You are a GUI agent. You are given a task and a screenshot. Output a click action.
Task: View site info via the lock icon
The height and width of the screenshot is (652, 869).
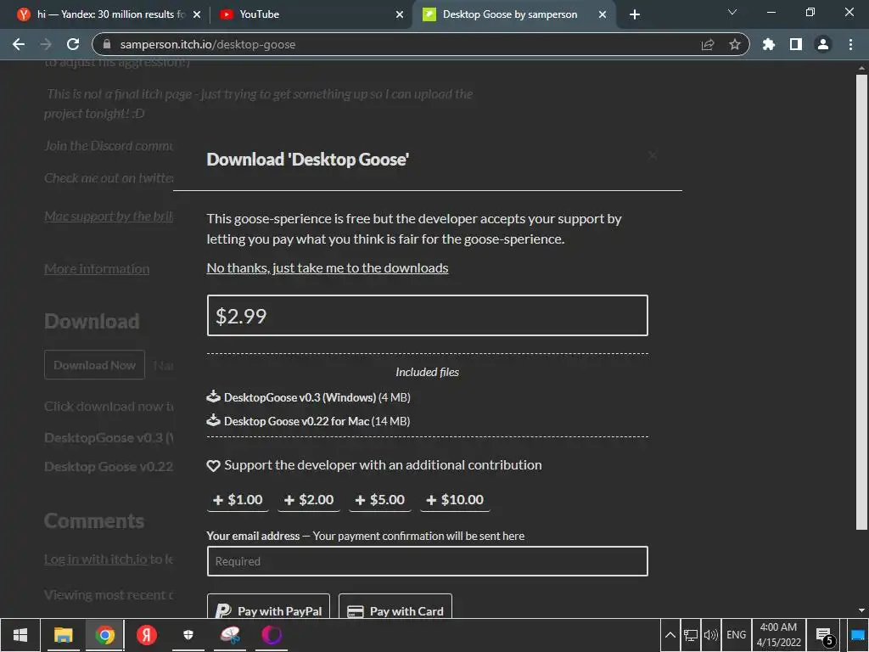(107, 44)
